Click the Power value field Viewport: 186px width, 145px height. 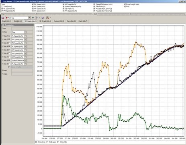pos(22,70)
